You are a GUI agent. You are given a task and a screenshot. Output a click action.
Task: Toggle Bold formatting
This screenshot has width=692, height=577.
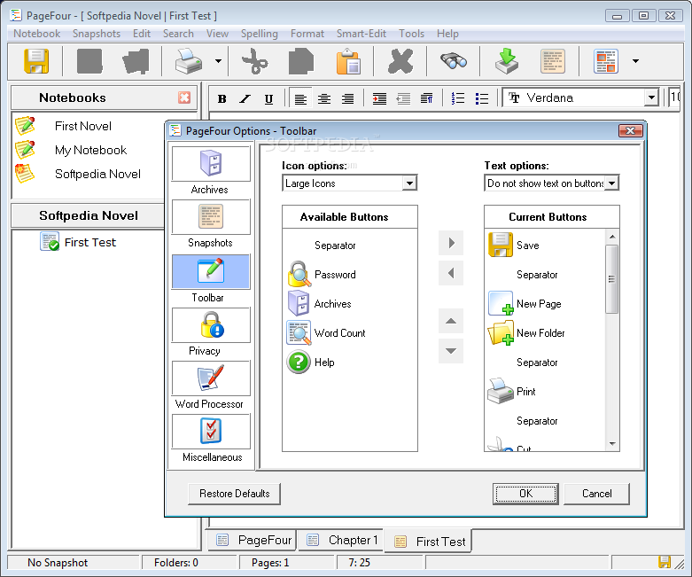pos(222,98)
